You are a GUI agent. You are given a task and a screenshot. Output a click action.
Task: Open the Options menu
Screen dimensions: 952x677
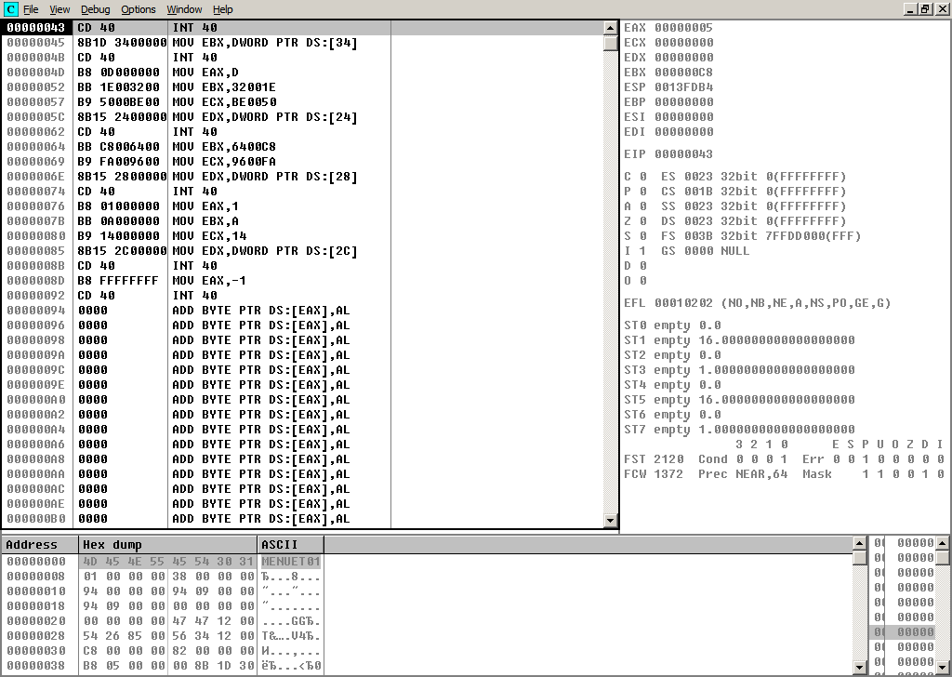click(x=139, y=9)
